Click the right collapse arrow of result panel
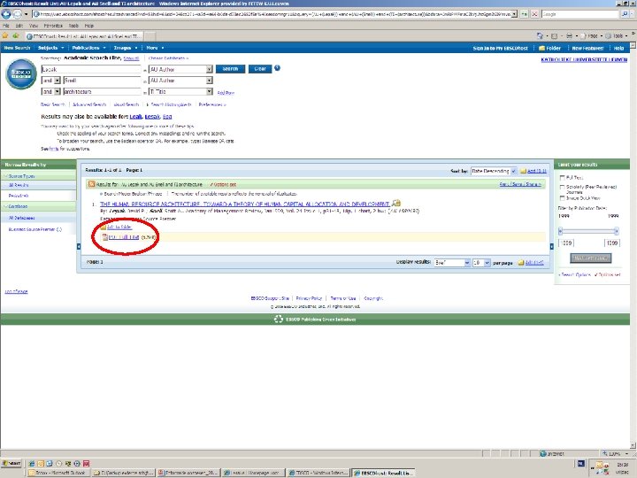The width and height of the screenshot is (637, 478). tap(551, 246)
